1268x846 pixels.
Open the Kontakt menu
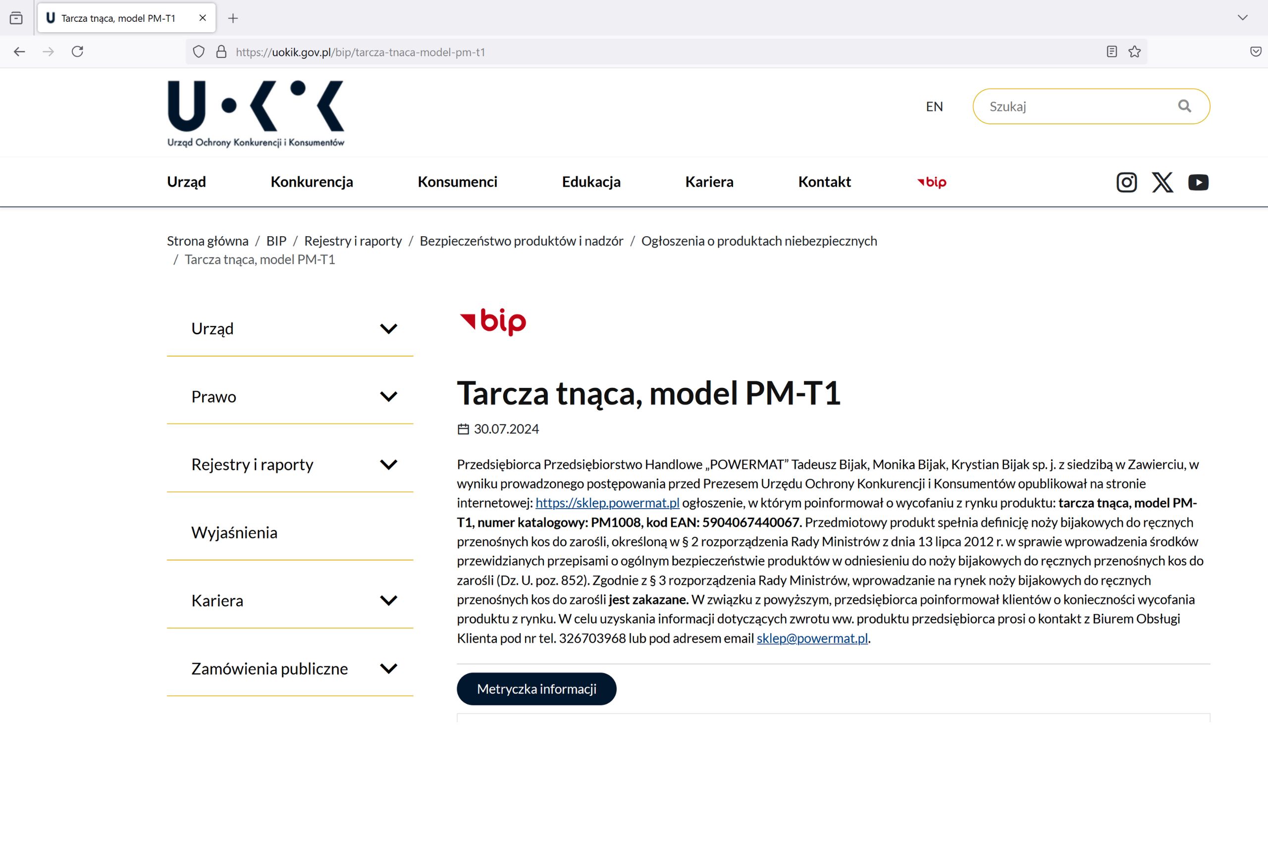point(825,182)
